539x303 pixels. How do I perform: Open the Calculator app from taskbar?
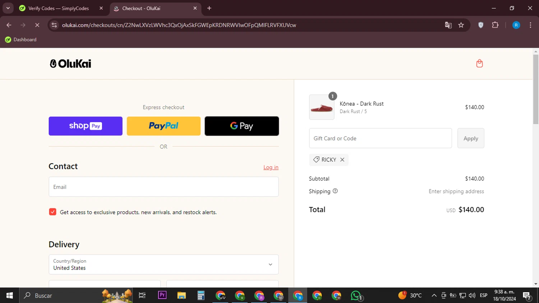201,295
